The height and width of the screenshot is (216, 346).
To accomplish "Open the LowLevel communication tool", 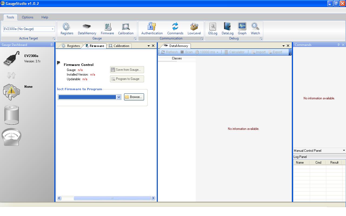I will 194,29.
